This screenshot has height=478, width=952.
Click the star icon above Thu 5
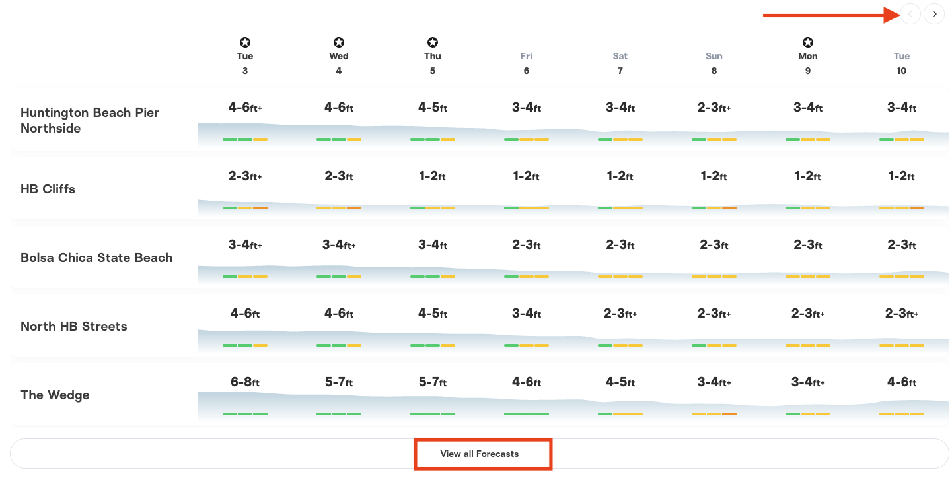pyautogui.click(x=433, y=42)
